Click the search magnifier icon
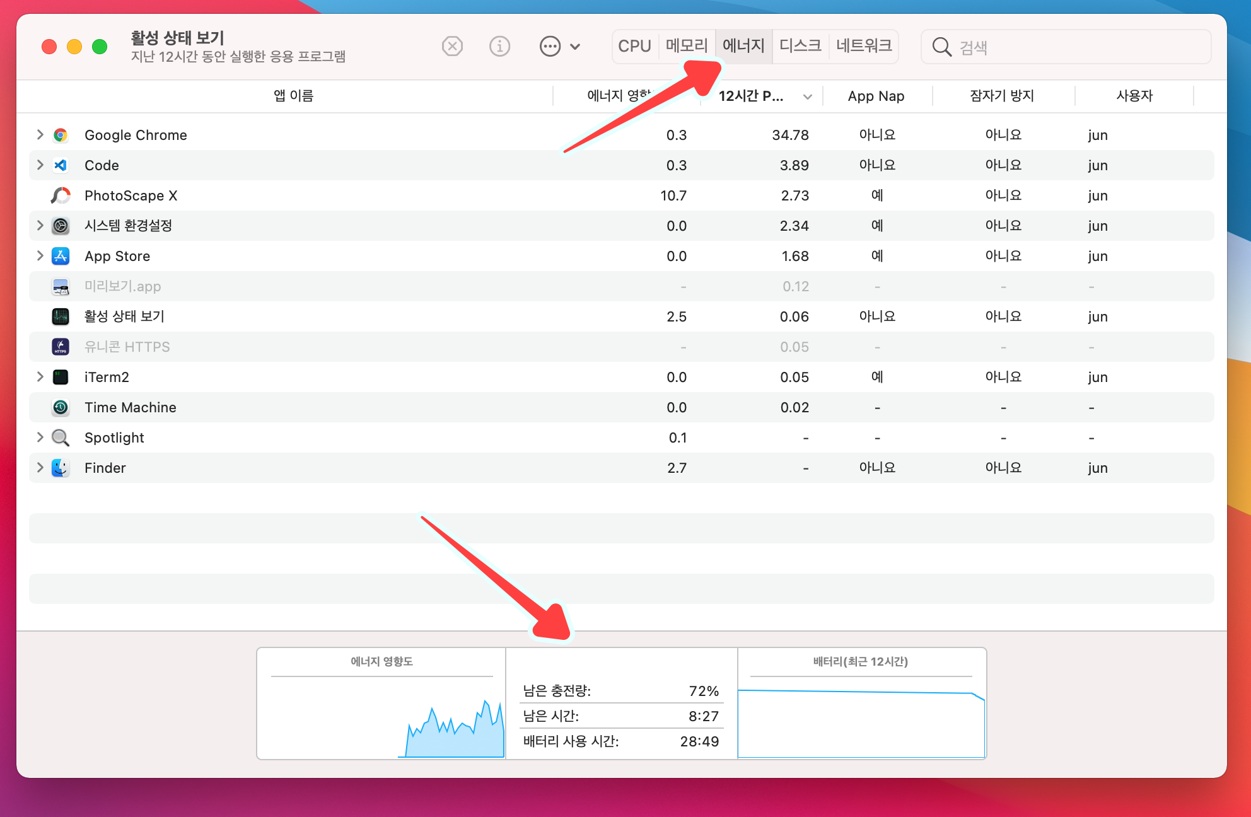 click(941, 47)
